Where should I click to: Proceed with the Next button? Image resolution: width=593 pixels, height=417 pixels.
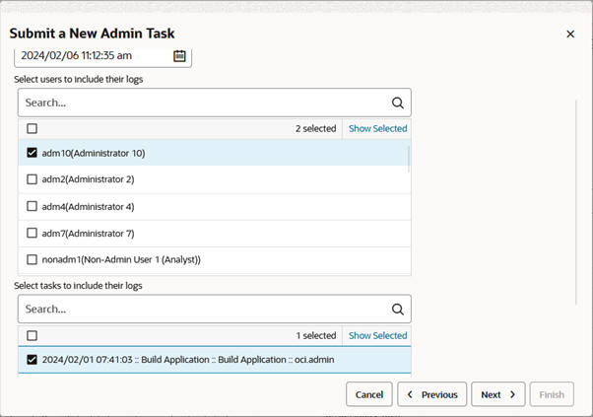tap(497, 394)
